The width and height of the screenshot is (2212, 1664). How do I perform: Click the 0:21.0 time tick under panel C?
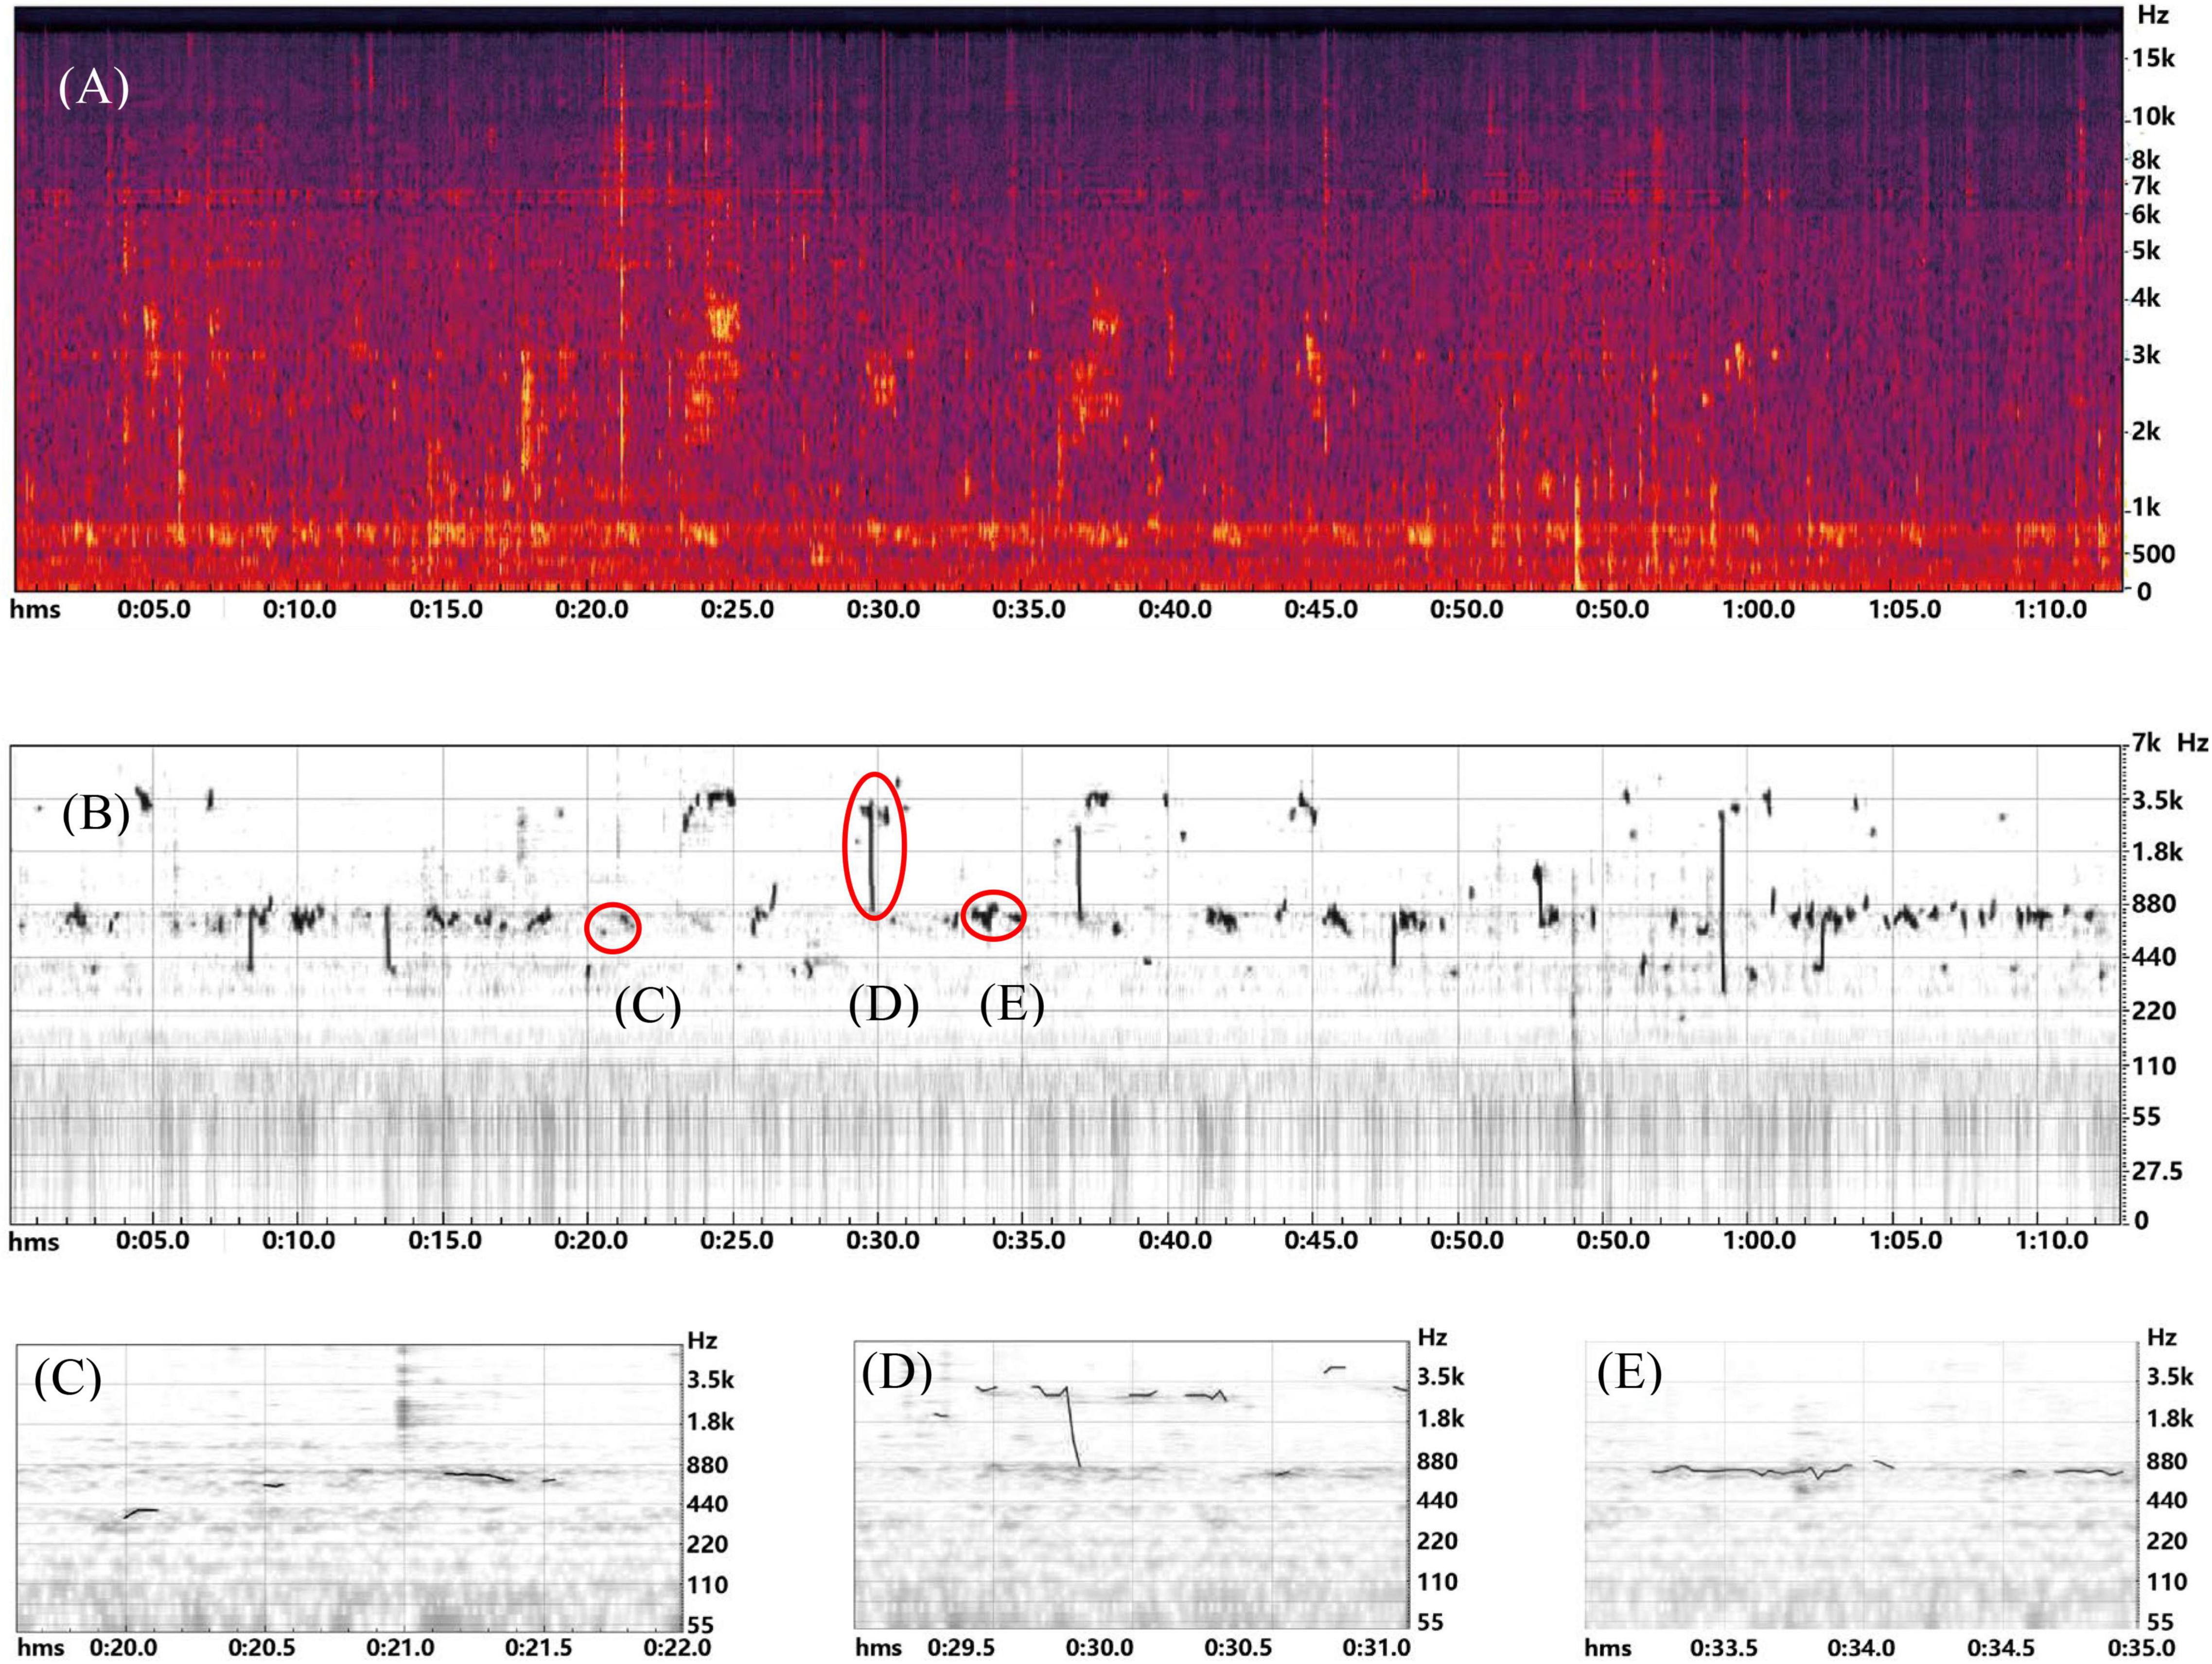[x=400, y=1648]
